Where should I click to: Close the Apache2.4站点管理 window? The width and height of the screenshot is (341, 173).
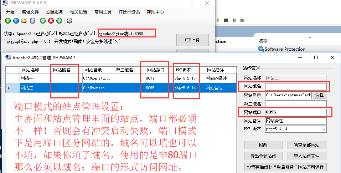tap(332, 57)
